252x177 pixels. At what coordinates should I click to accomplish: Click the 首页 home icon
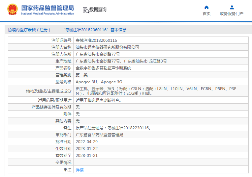[x=206, y=8]
